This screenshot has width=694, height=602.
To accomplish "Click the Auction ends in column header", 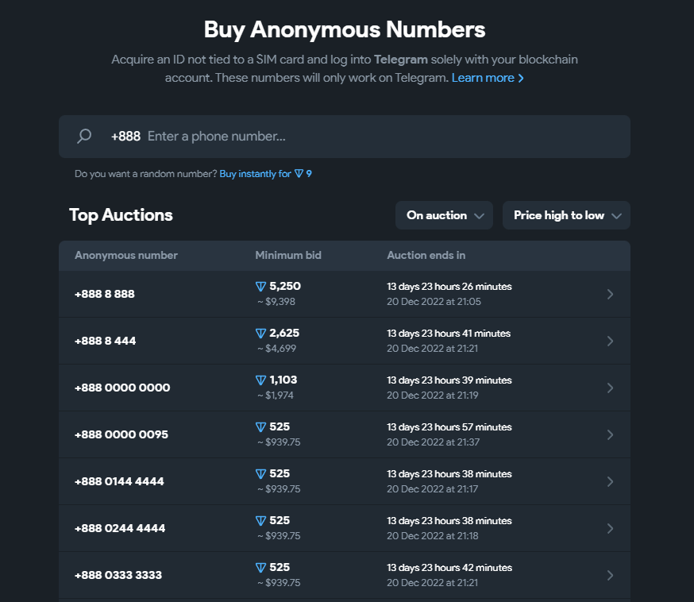I will (426, 256).
